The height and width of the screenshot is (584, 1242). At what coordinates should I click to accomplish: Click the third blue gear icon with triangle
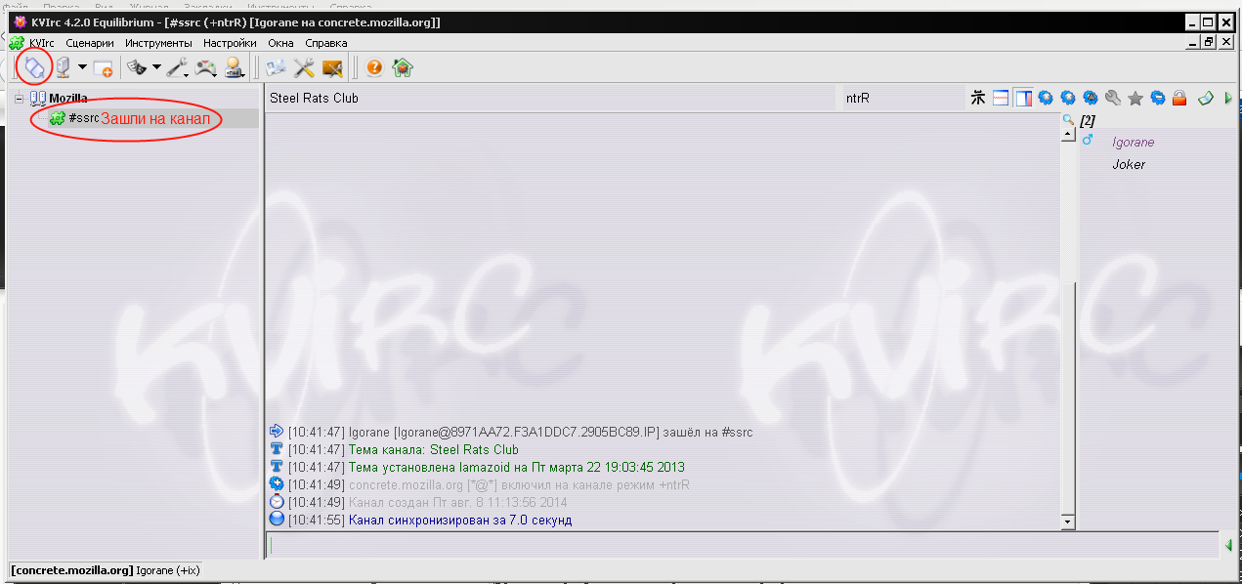click(x=1091, y=98)
